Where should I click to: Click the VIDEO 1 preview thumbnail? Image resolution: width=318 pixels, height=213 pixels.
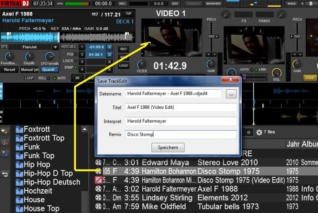[x=171, y=37]
